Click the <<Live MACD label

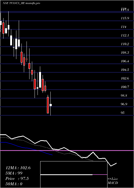pyautogui.click(x=113, y=181)
